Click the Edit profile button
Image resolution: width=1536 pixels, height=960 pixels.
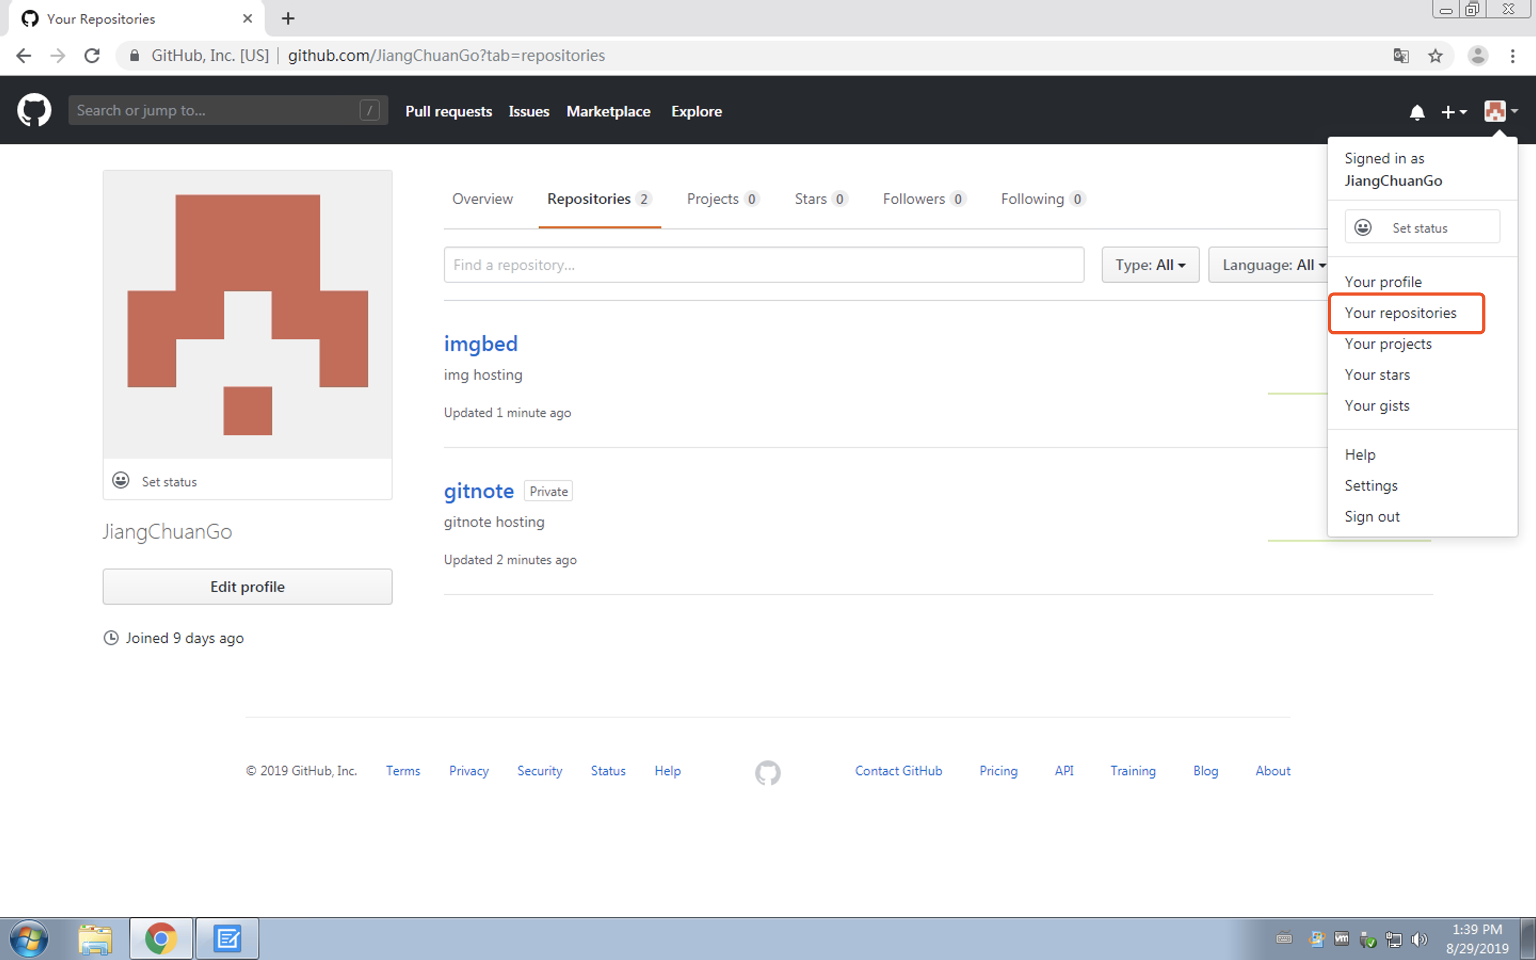click(247, 587)
